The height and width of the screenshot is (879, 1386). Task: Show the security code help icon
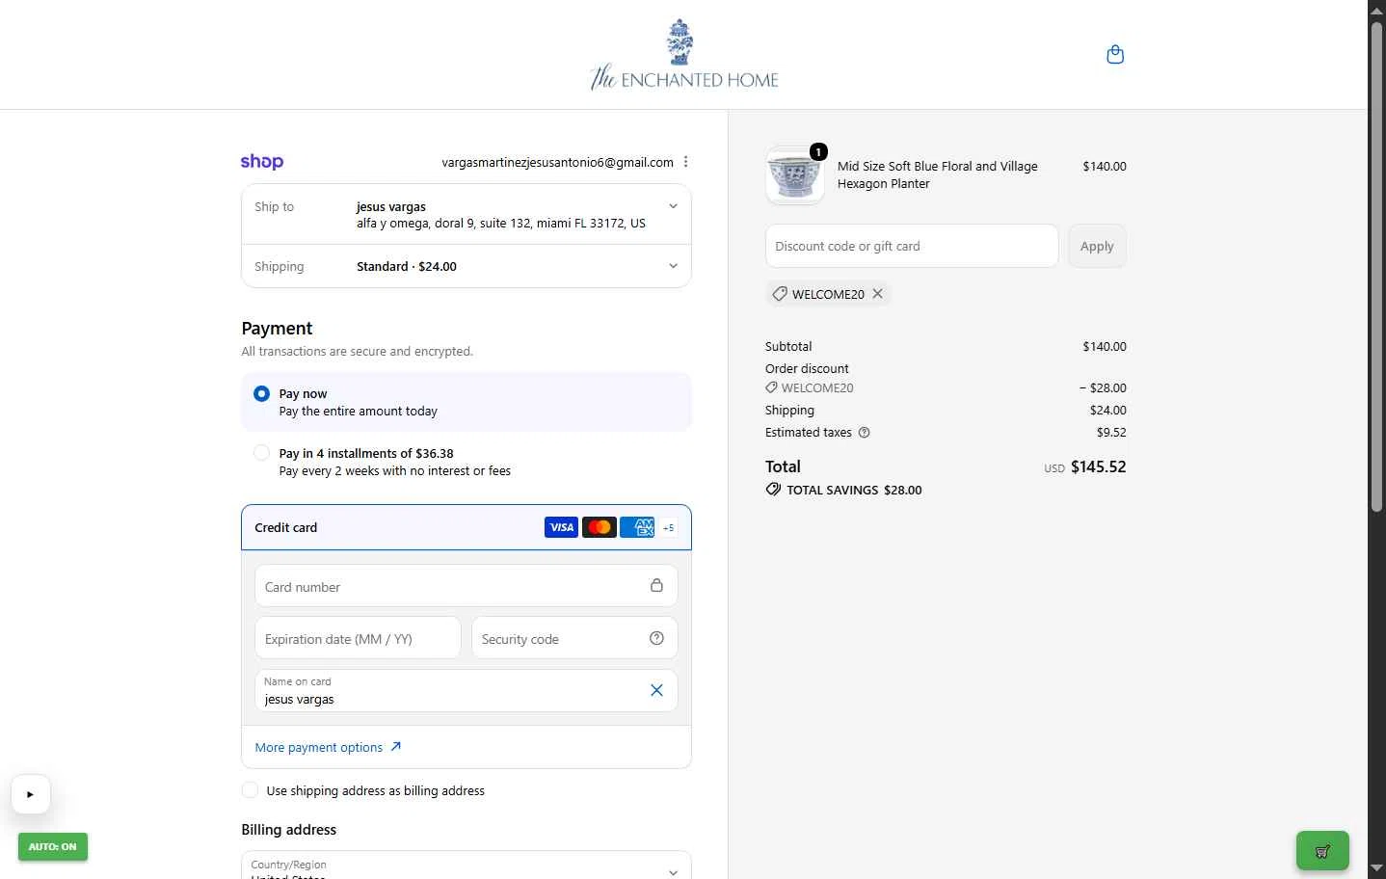pos(656,638)
